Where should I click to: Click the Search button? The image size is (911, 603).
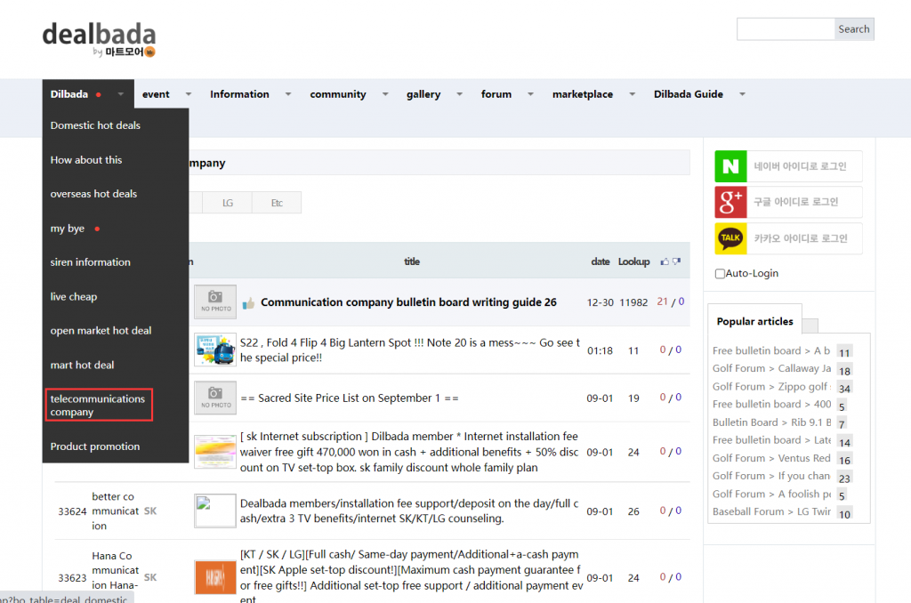(x=853, y=29)
